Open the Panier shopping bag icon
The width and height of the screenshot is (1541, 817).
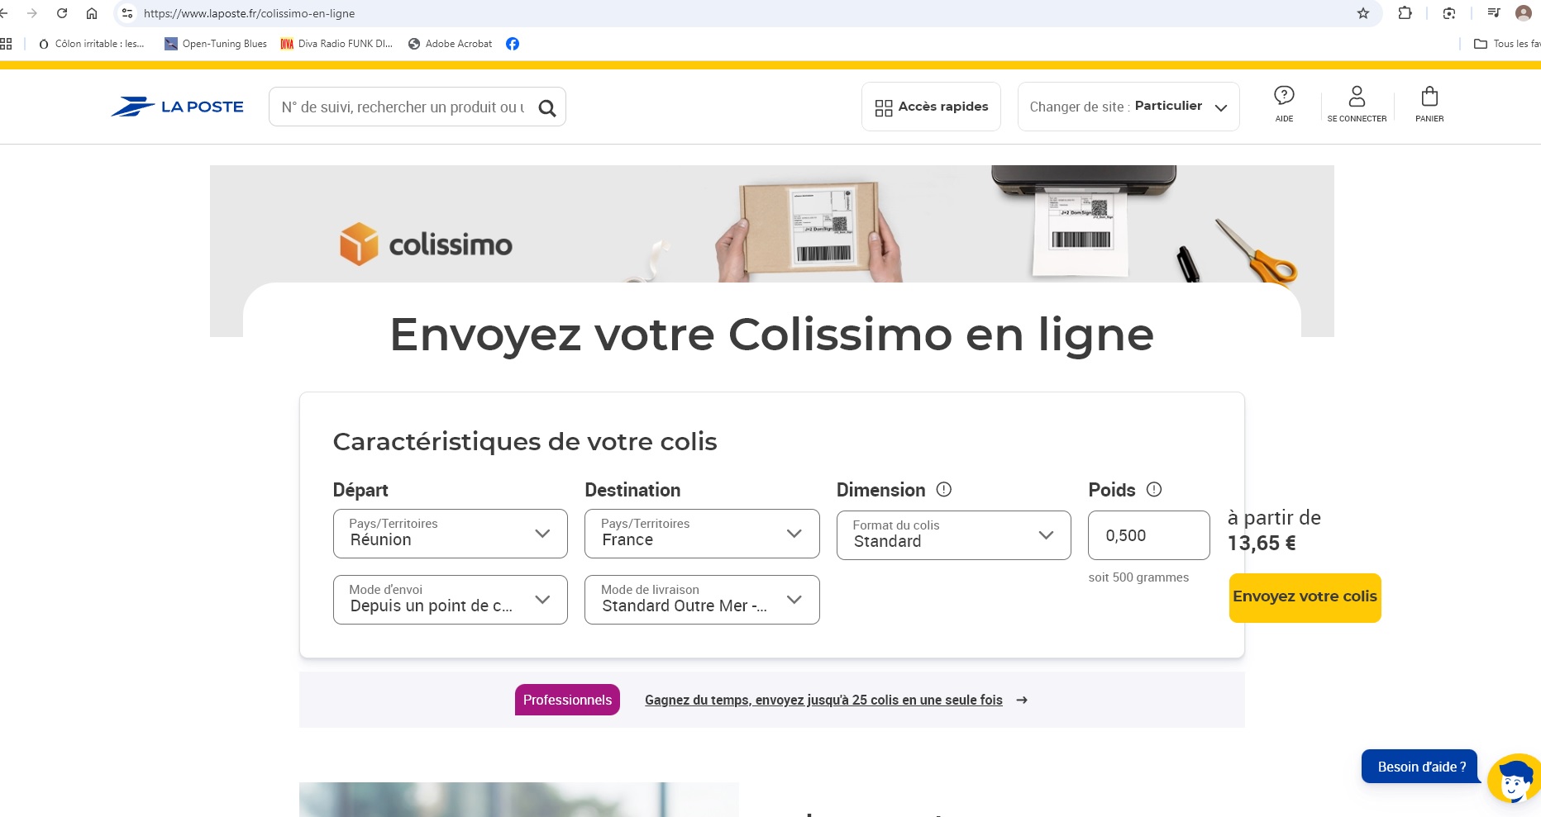pyautogui.click(x=1429, y=104)
